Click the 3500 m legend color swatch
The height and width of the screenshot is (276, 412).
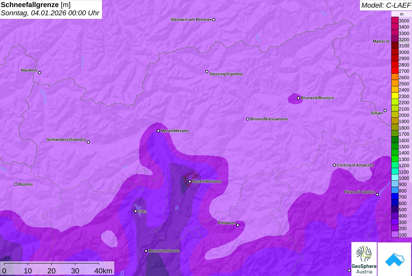click(395, 20)
